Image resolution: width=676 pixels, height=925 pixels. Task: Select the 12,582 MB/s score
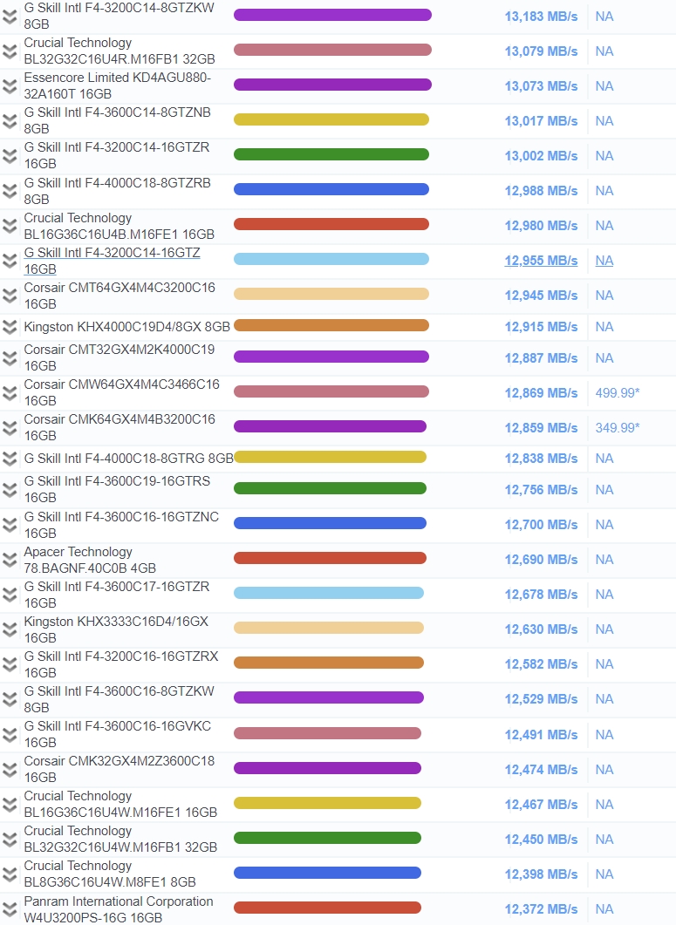[541, 664]
